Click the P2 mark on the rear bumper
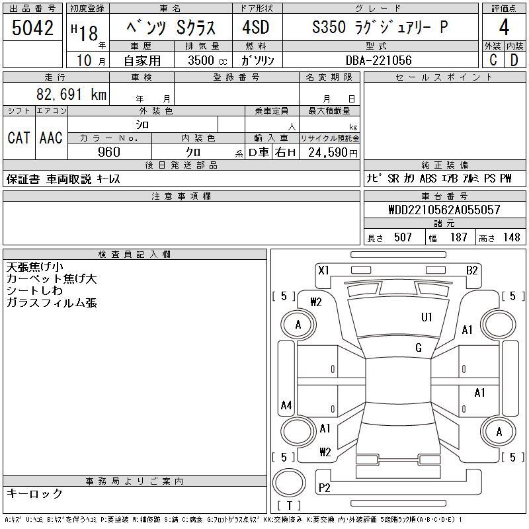This screenshot has height=529, width=529. [x=324, y=487]
